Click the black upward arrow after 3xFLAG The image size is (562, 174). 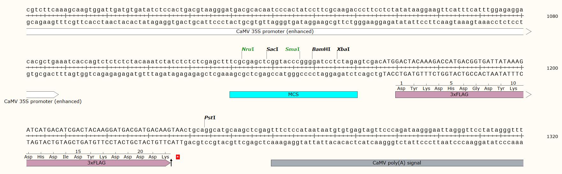pyautogui.click(x=171, y=163)
